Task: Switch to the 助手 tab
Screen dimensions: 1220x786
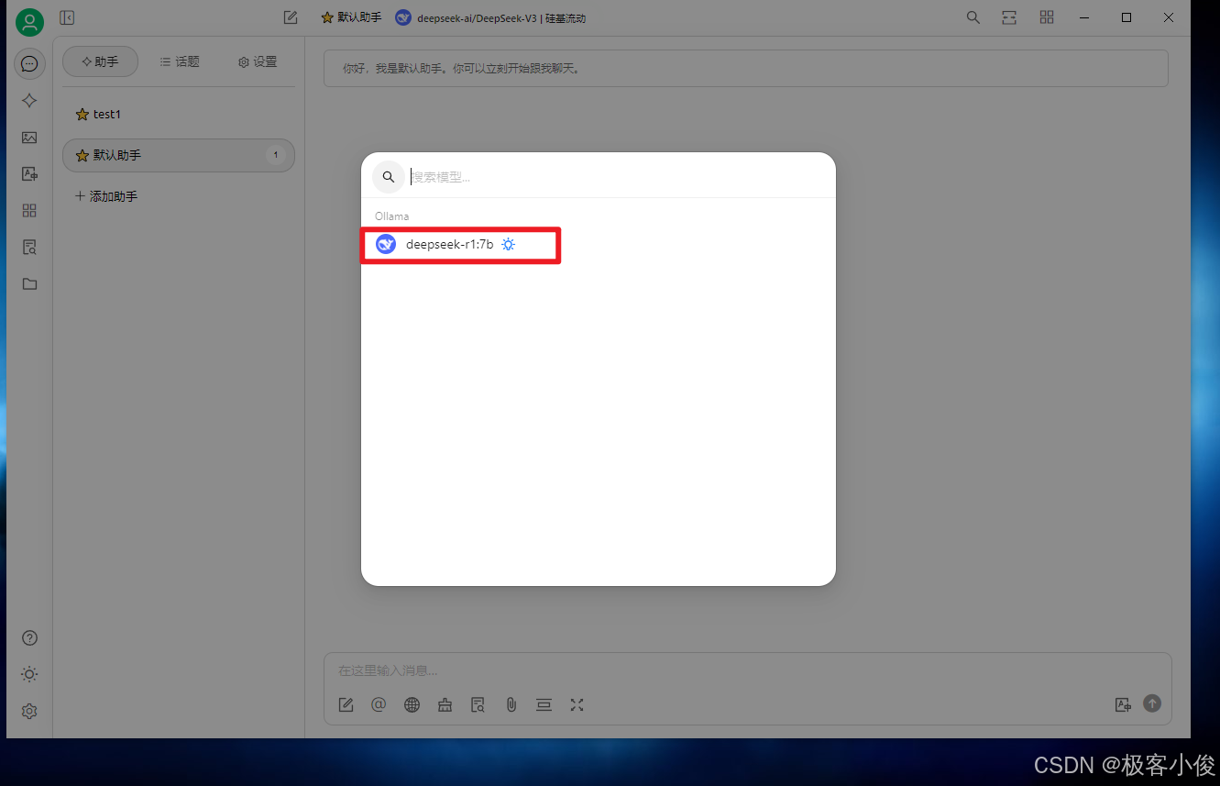Action: point(100,61)
